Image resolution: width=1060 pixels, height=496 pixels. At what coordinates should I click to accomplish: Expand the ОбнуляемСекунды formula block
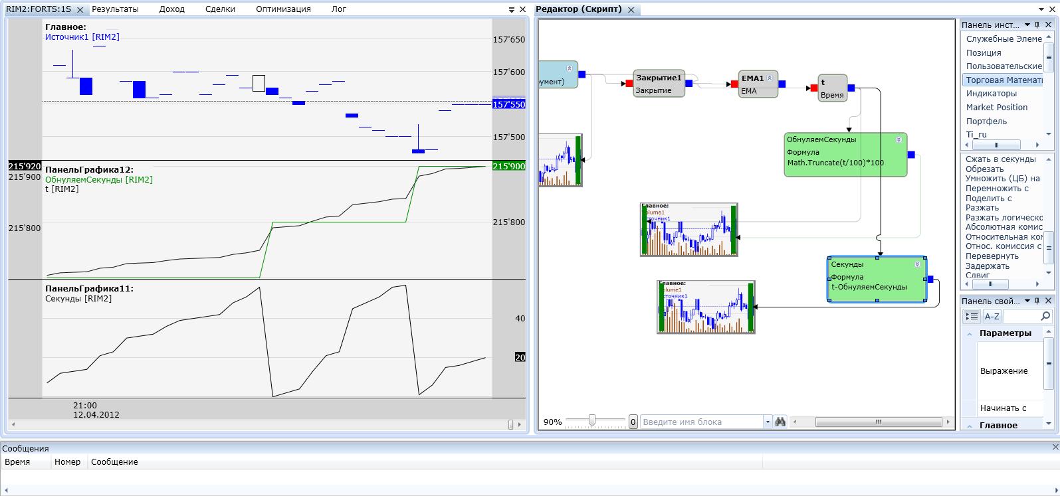(899, 139)
